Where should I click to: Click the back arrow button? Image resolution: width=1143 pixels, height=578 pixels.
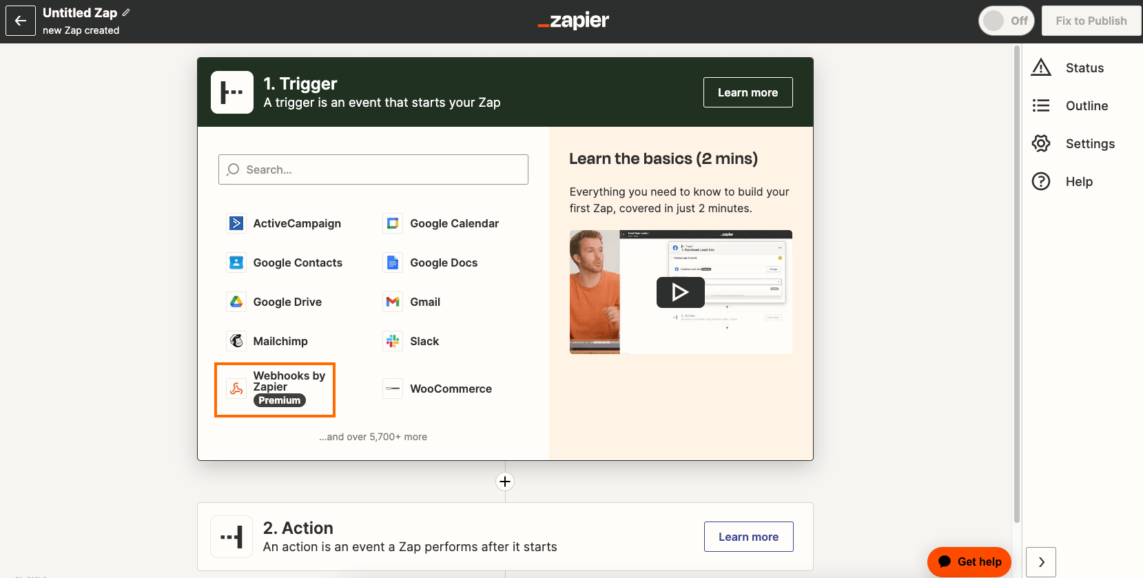tap(21, 21)
